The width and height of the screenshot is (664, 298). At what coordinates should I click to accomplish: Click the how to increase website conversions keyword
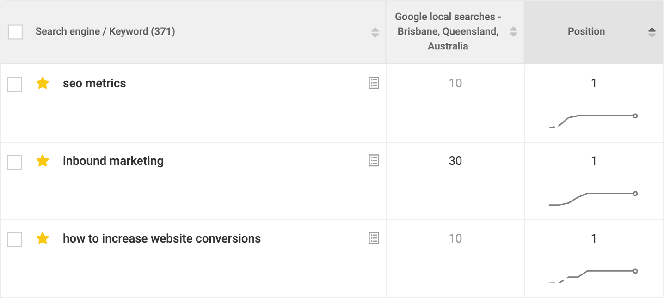click(162, 238)
